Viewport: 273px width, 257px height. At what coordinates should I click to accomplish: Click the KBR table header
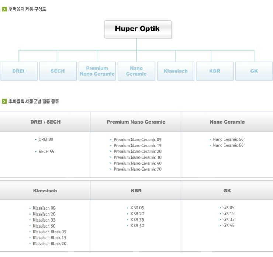coord(136,191)
